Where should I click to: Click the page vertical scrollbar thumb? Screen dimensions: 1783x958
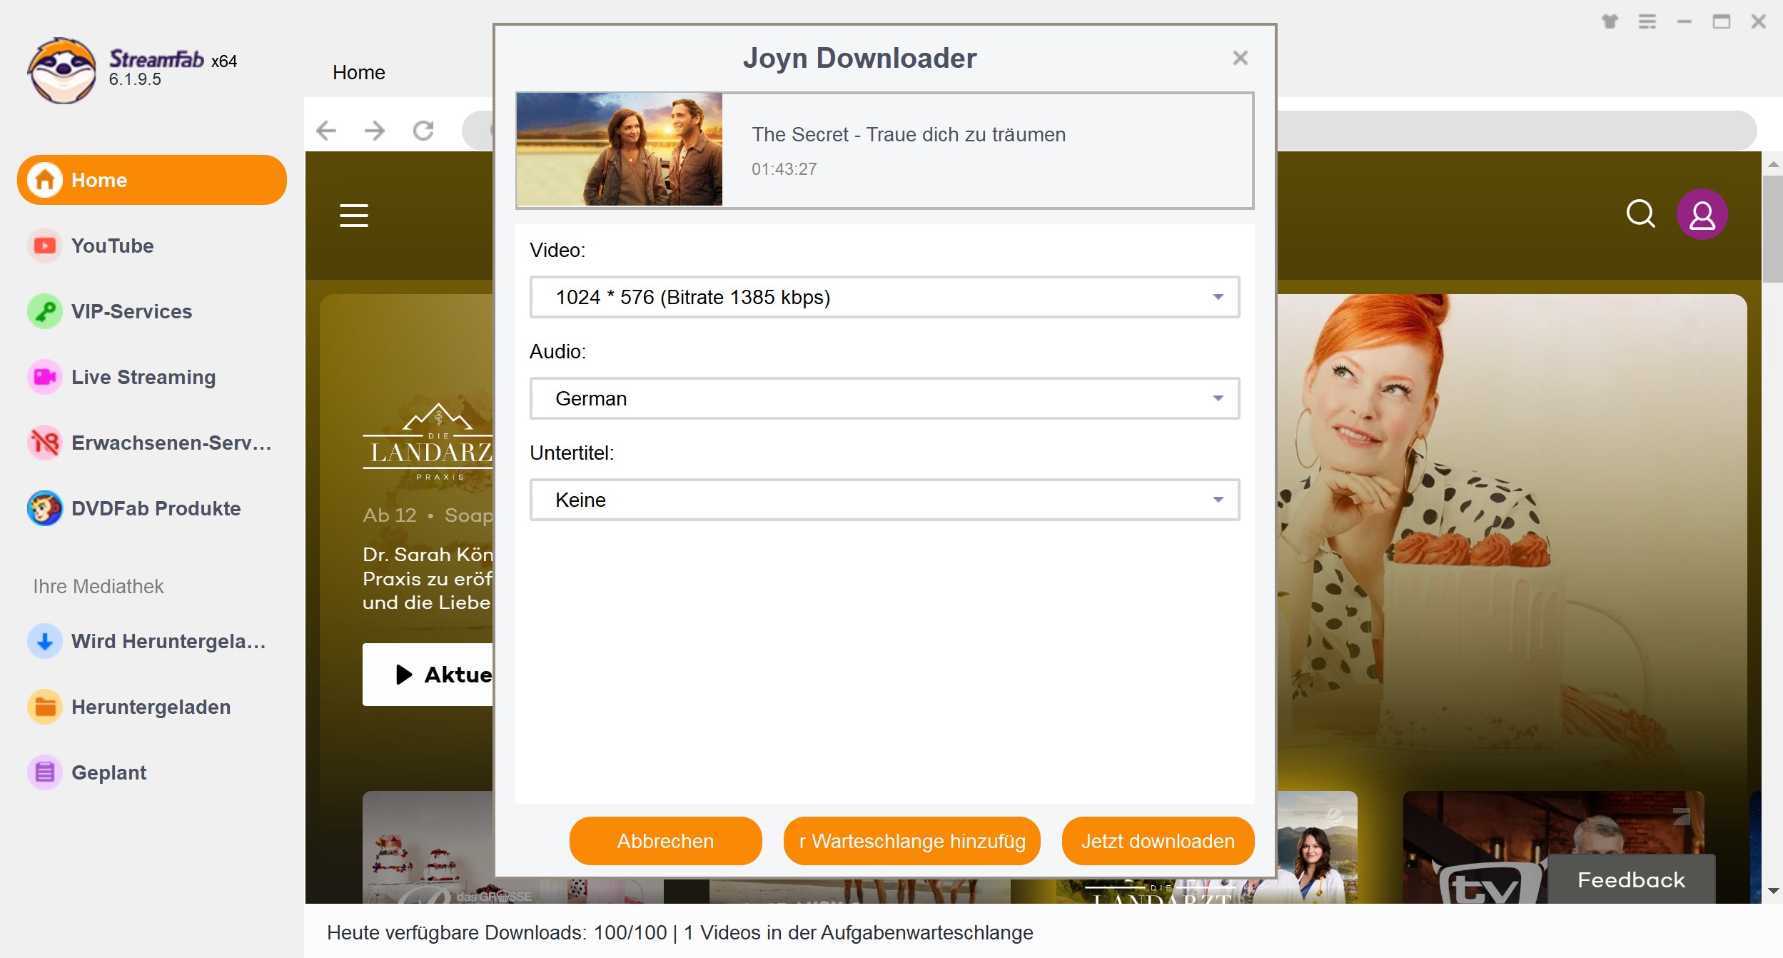1772,228
